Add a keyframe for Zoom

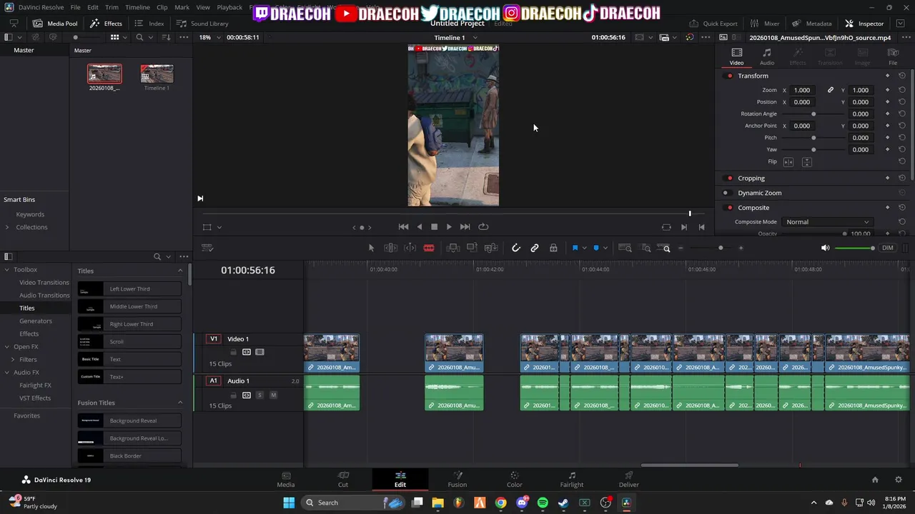pyautogui.click(x=888, y=90)
